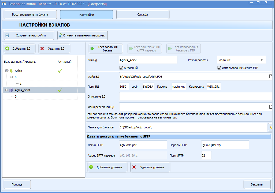Collapse the Agbis tree node
Viewport: 275px width, 193px height.
[x=6, y=71]
